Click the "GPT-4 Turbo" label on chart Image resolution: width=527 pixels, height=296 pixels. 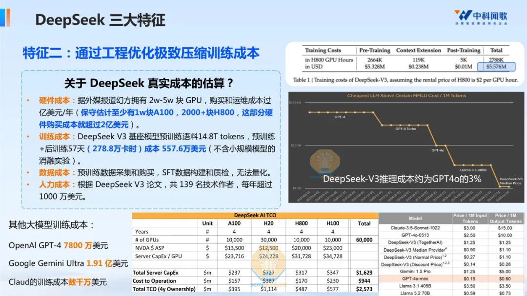(x=405, y=129)
